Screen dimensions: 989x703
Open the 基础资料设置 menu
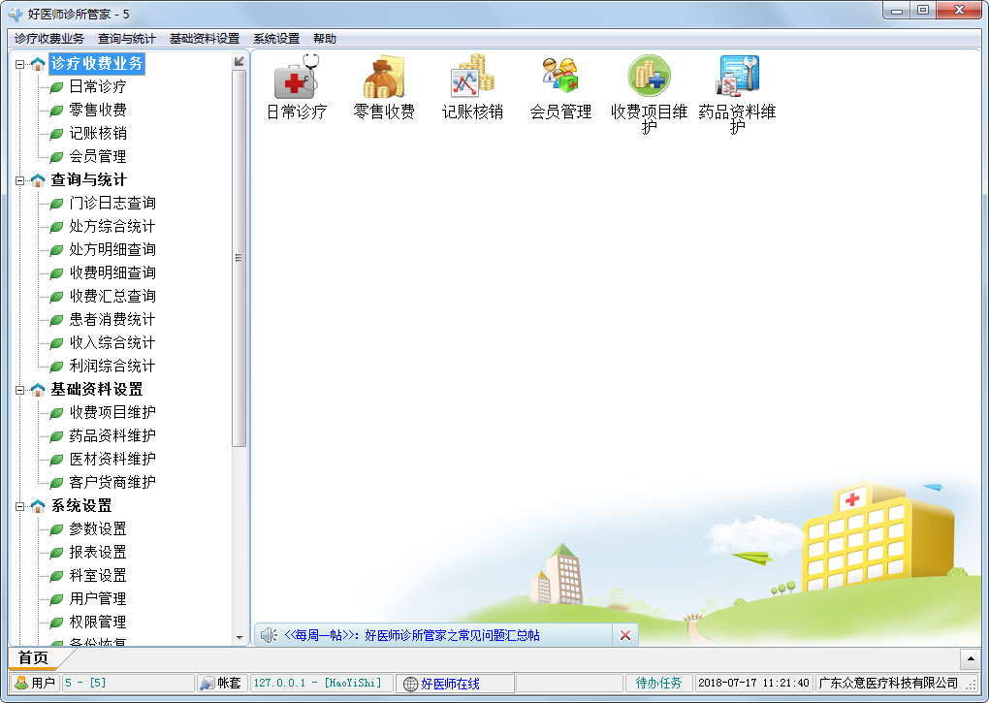pos(205,39)
